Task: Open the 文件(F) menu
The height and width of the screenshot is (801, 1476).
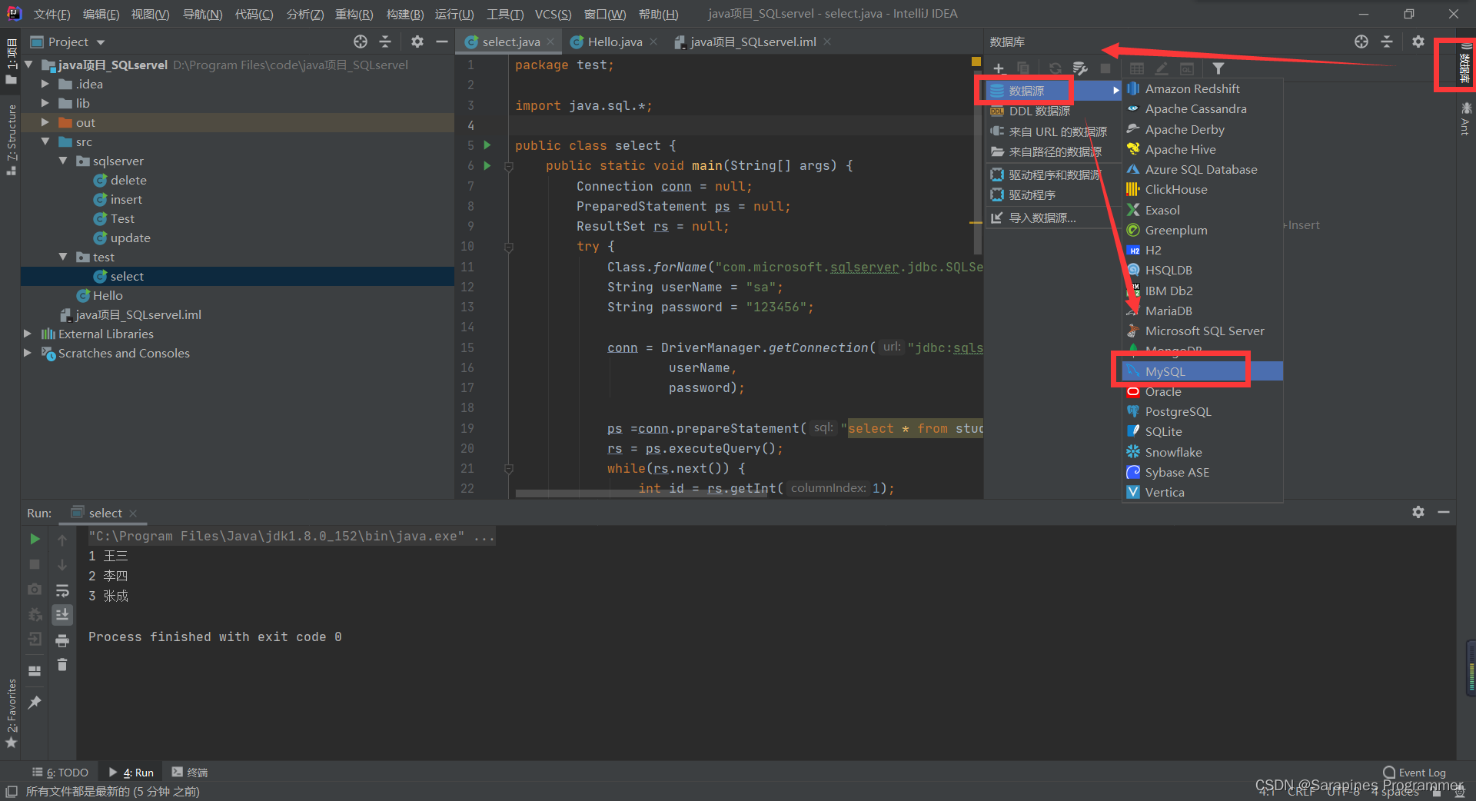Action: (52, 14)
